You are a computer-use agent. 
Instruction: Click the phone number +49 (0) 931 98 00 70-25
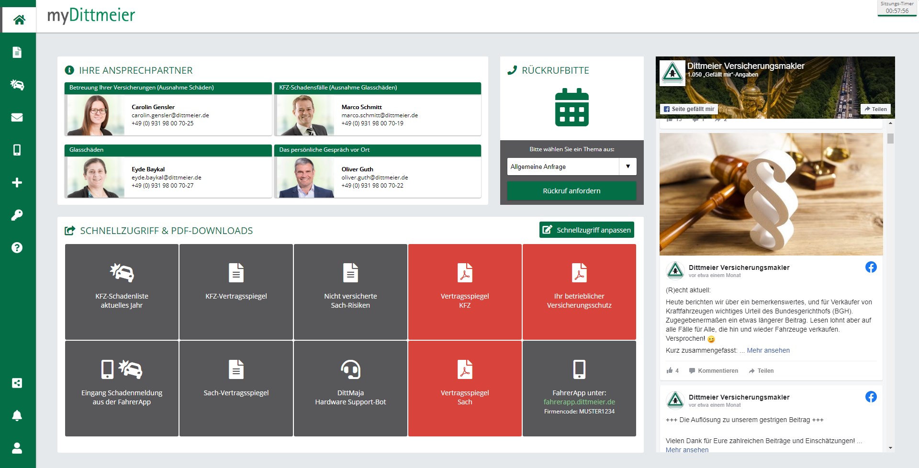click(162, 123)
